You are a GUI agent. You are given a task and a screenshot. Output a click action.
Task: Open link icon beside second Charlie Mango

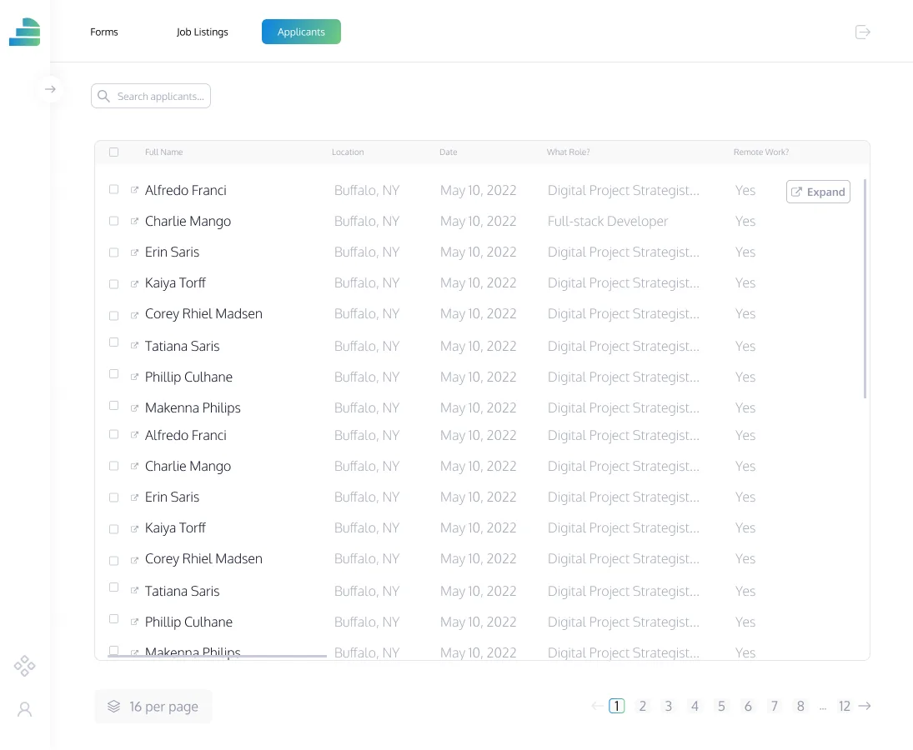pyautogui.click(x=134, y=466)
